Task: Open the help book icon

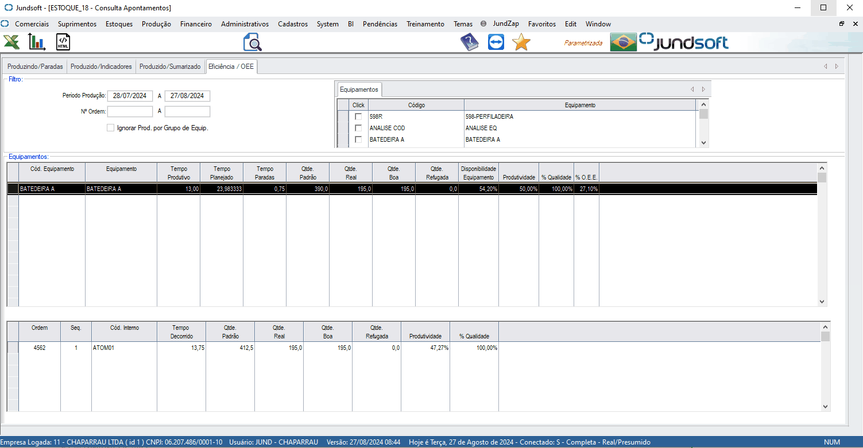Action: (470, 42)
